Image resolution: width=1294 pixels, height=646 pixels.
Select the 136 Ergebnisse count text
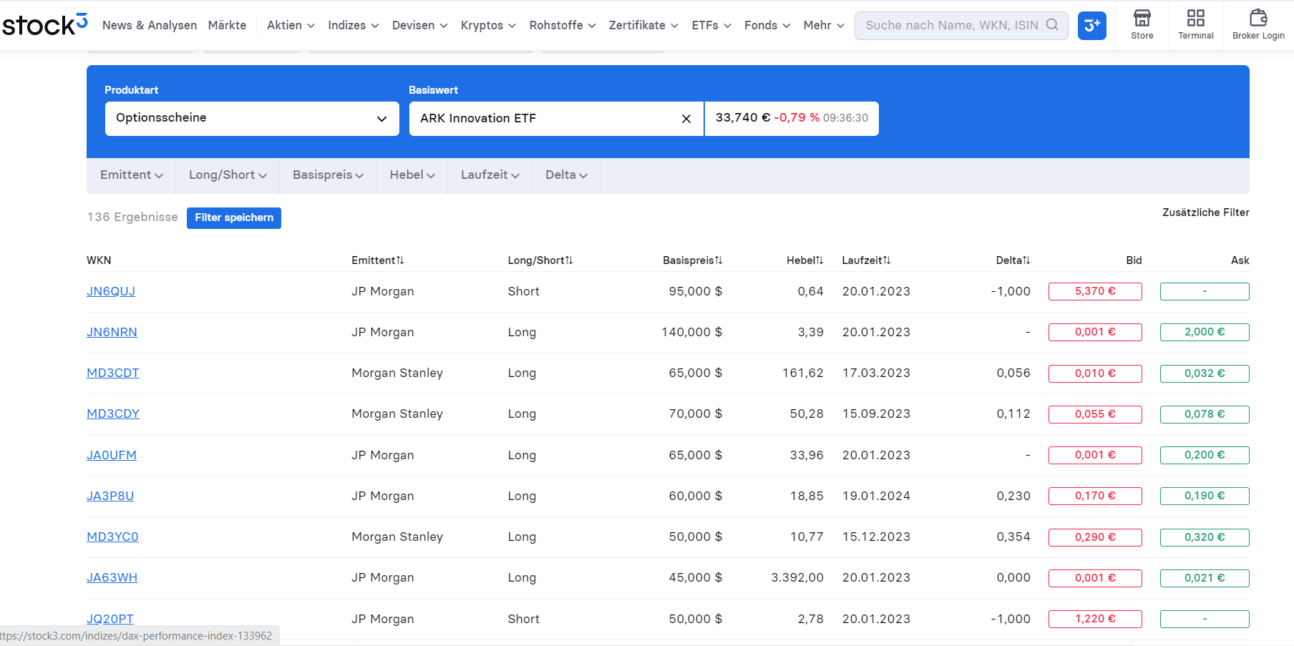(132, 217)
